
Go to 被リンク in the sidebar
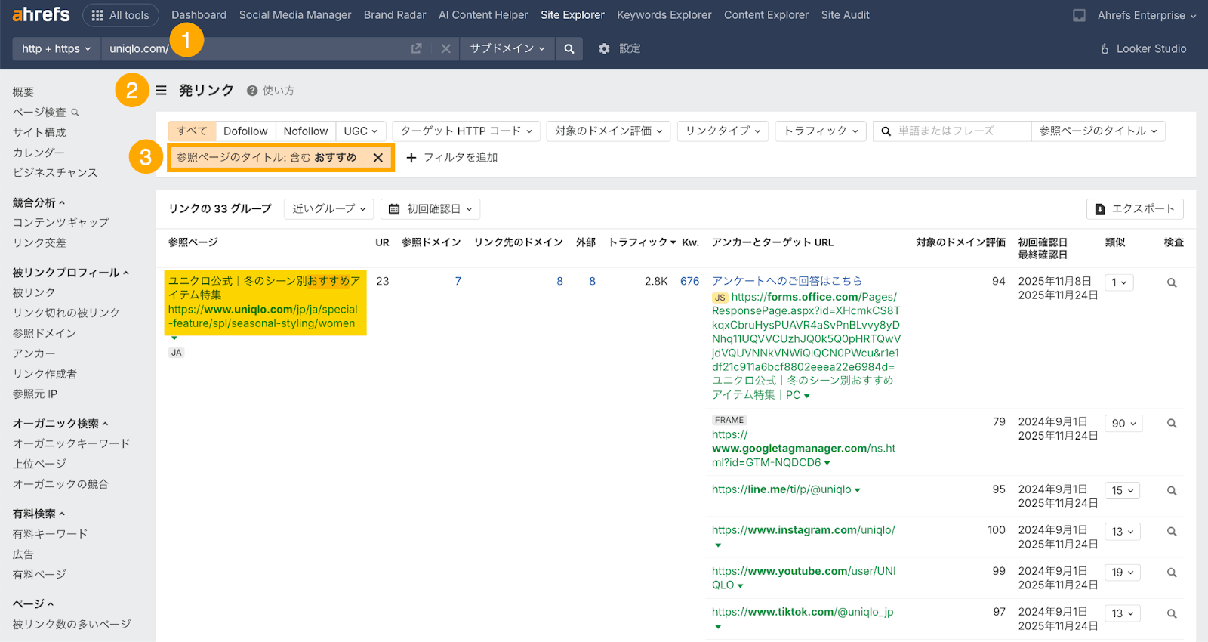point(34,292)
